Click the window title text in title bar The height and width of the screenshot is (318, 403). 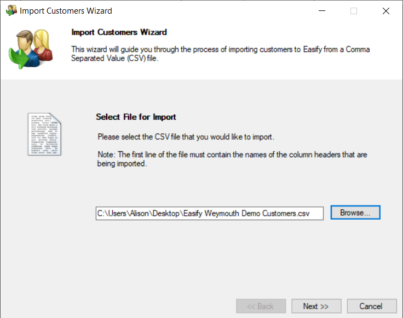pyautogui.click(x=66, y=11)
